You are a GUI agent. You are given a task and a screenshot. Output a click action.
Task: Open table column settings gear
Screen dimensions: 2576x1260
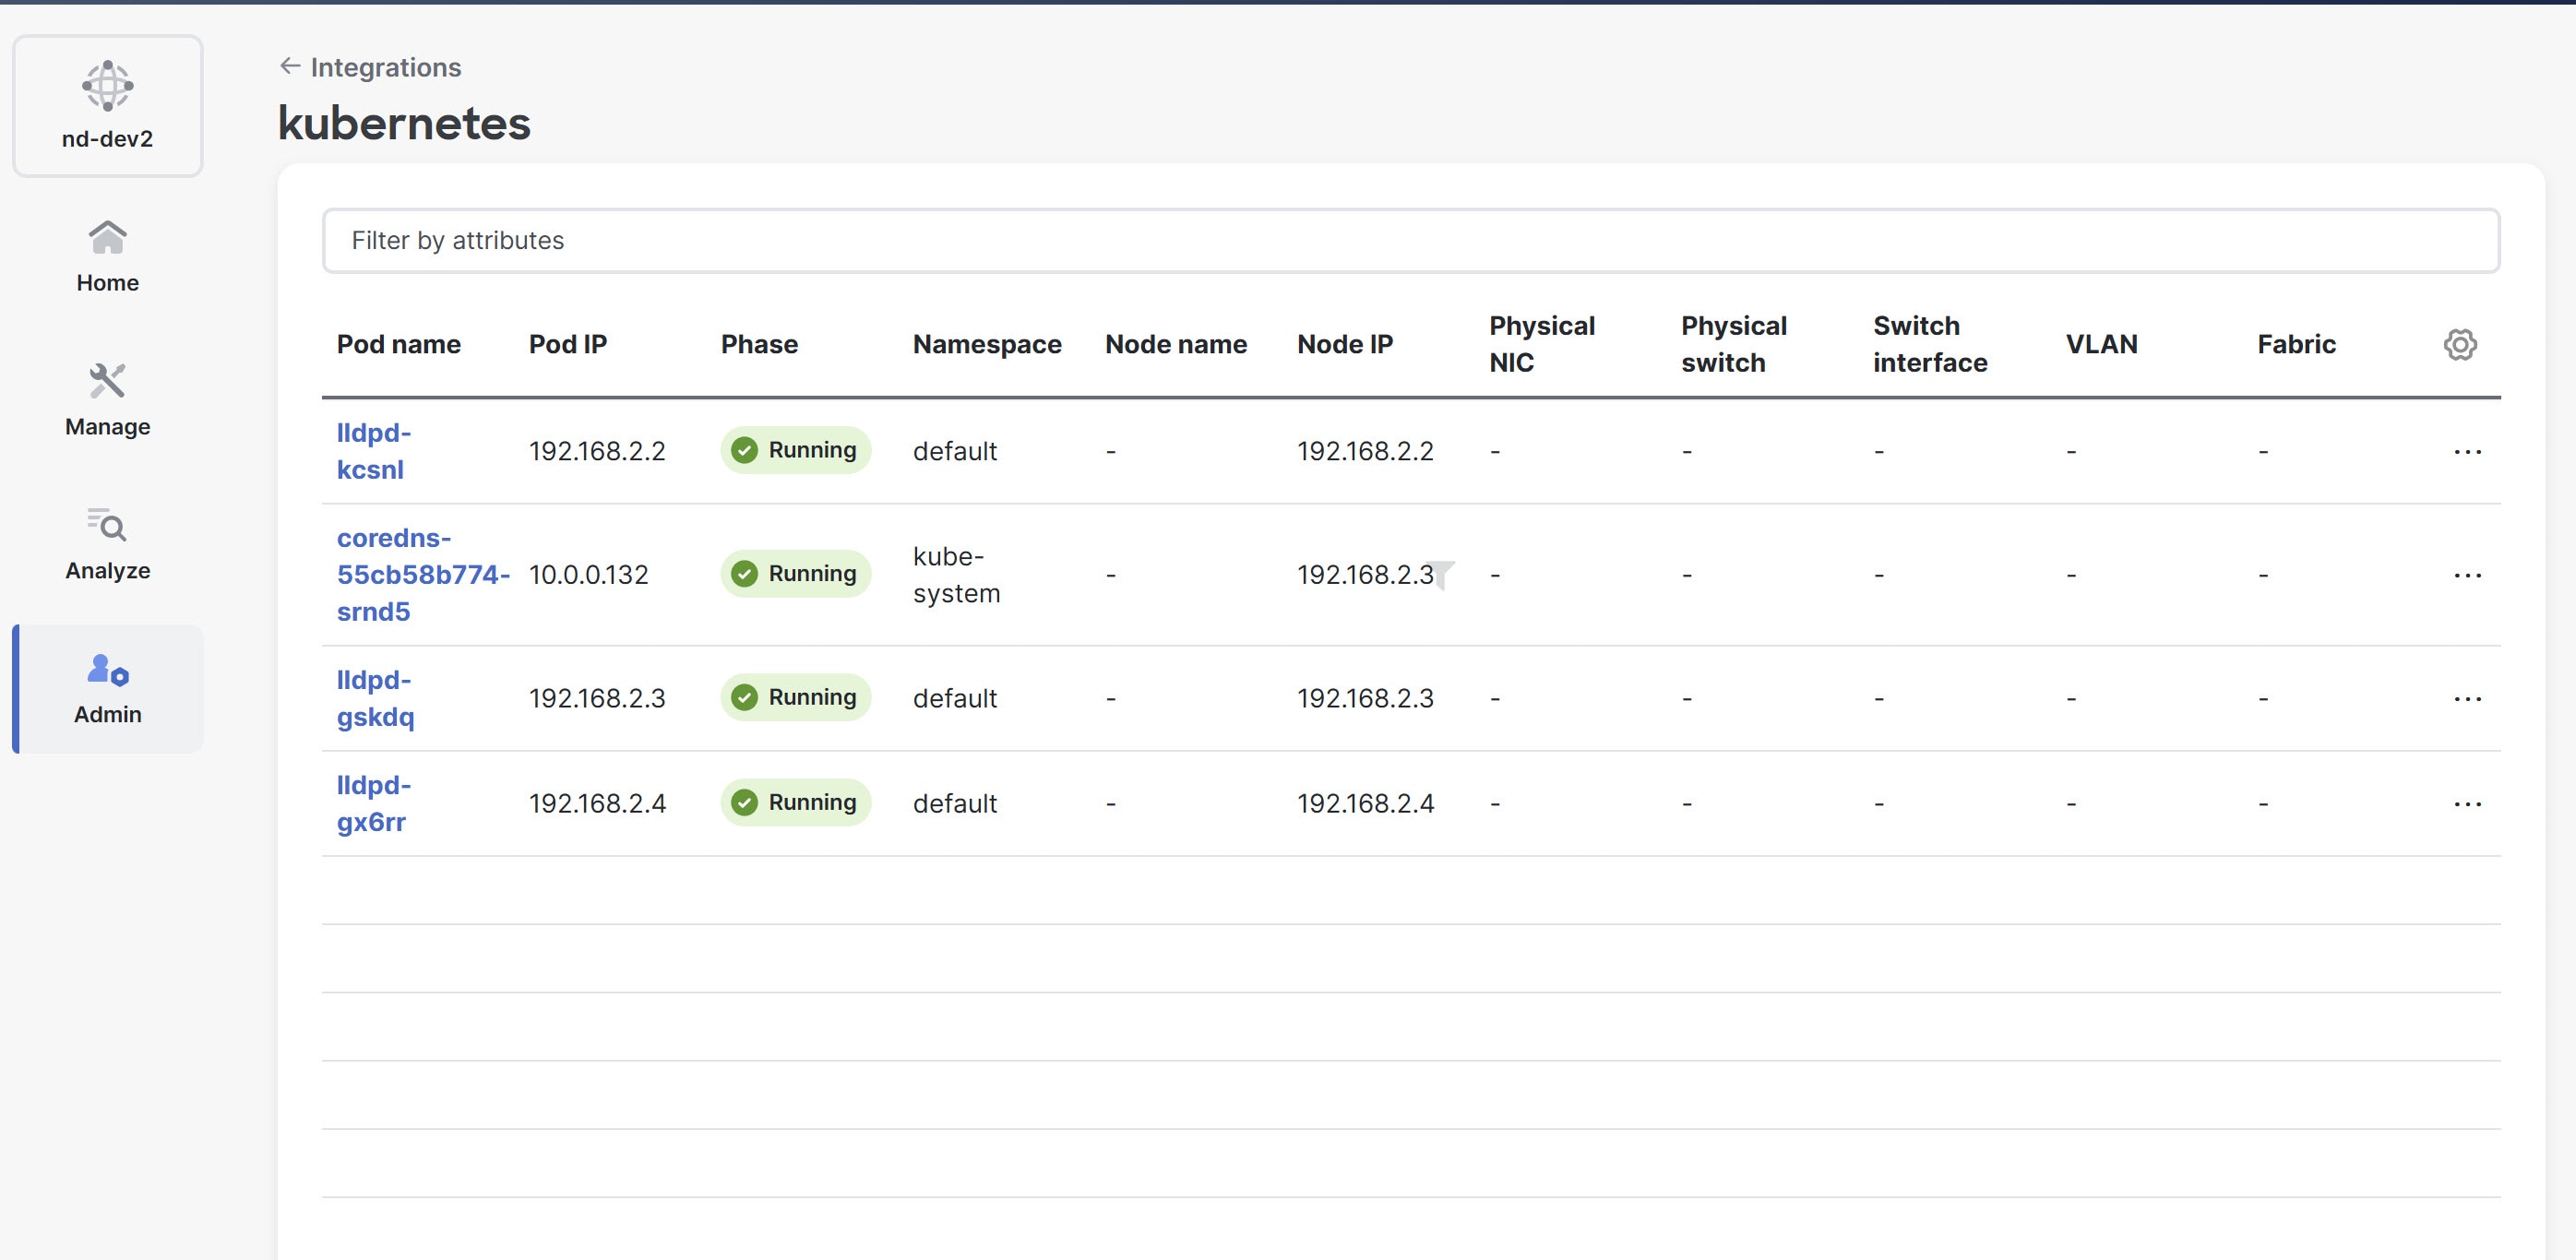(x=2460, y=345)
